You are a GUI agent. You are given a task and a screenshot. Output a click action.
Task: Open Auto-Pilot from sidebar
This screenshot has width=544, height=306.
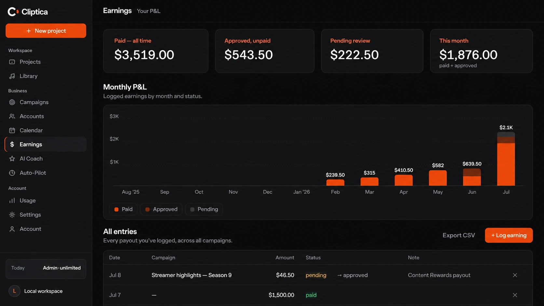click(x=46, y=173)
